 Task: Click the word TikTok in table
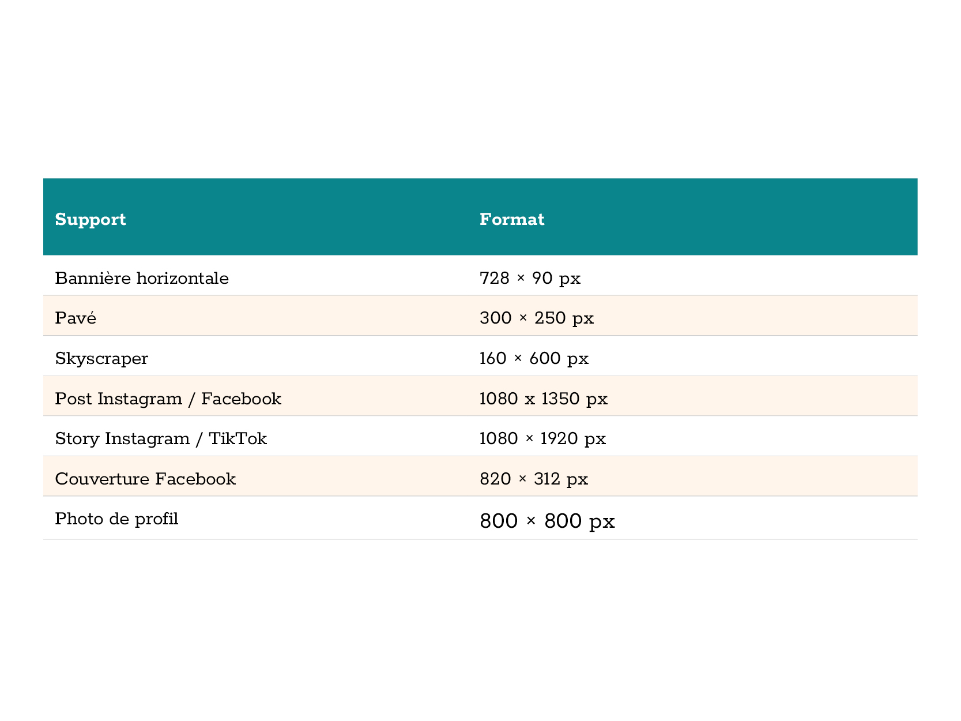pos(238,439)
